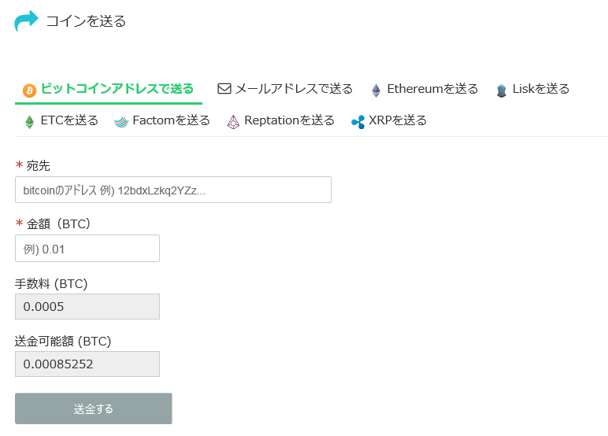
Task: Focus the 宛先 bitcoin address field
Action: coord(172,190)
